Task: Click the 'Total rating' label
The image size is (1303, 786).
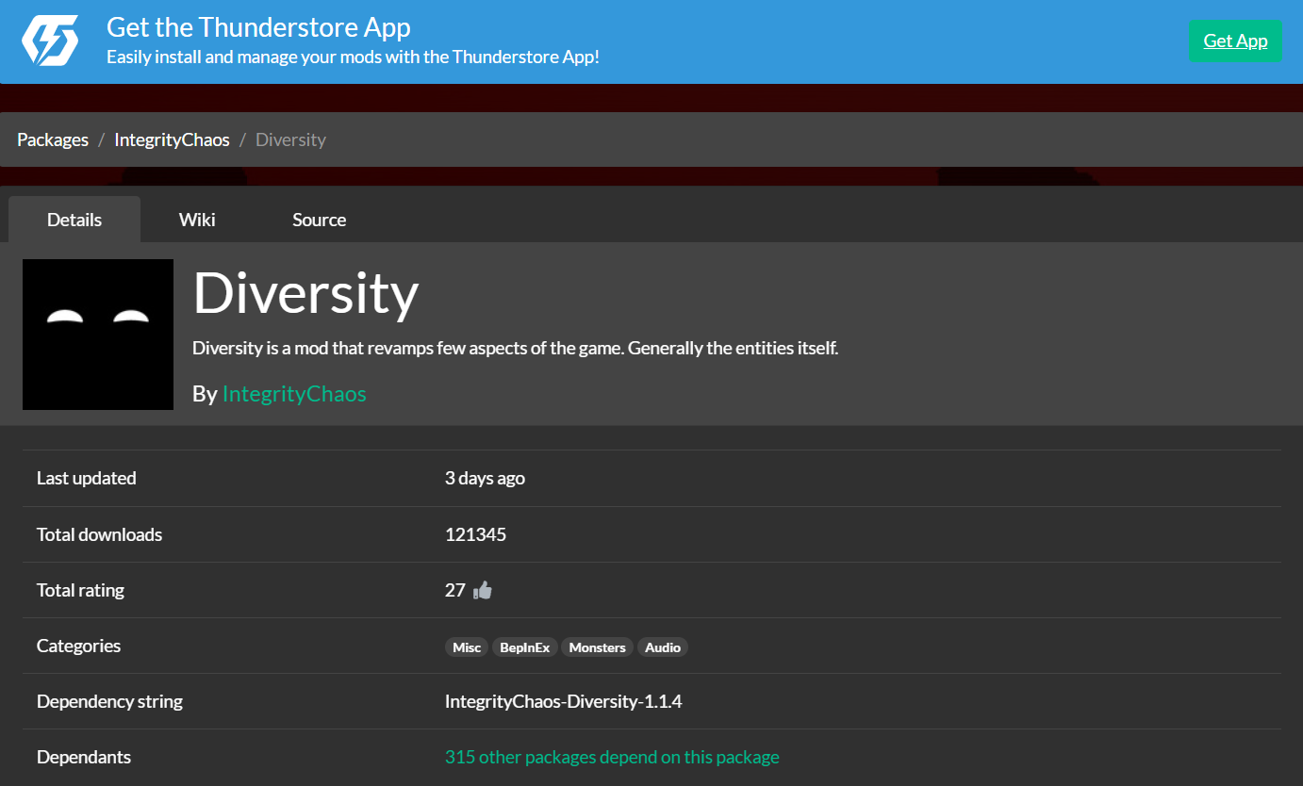Action: [x=80, y=590]
